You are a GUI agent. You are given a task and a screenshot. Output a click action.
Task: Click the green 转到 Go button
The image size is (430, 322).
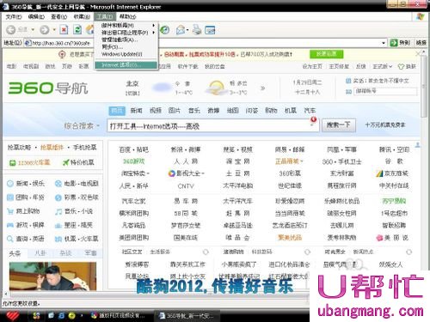click(401, 43)
